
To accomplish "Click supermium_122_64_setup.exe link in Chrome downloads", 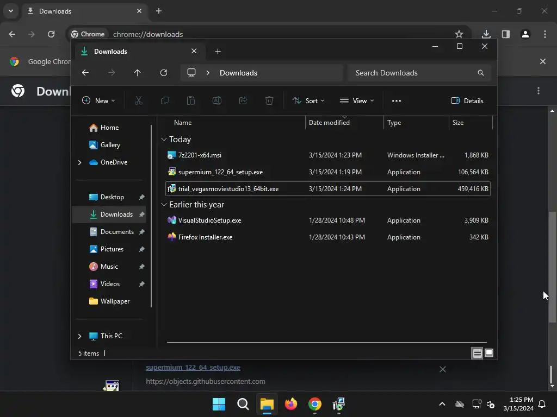I will [x=193, y=368].
